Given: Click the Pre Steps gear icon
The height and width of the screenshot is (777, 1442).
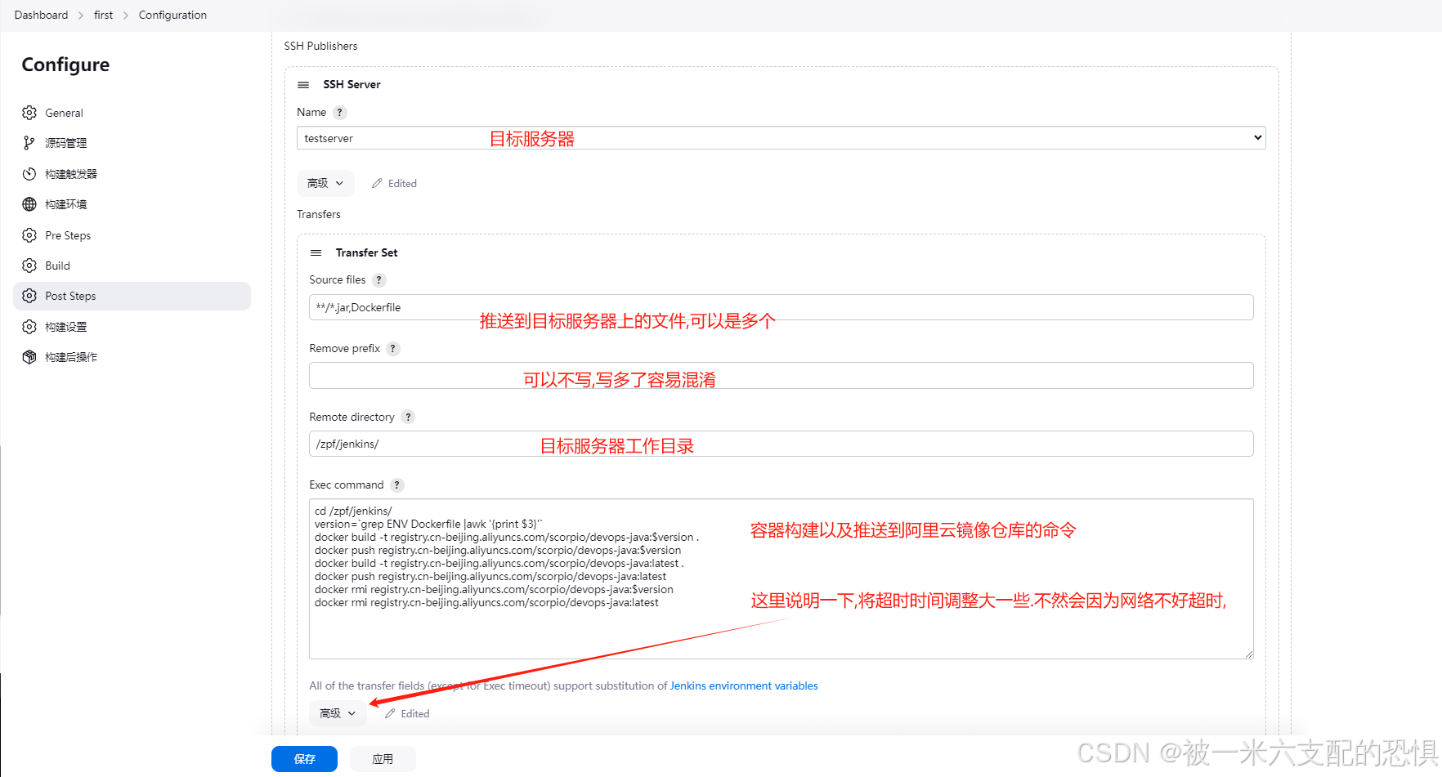Looking at the screenshot, I should [29, 235].
